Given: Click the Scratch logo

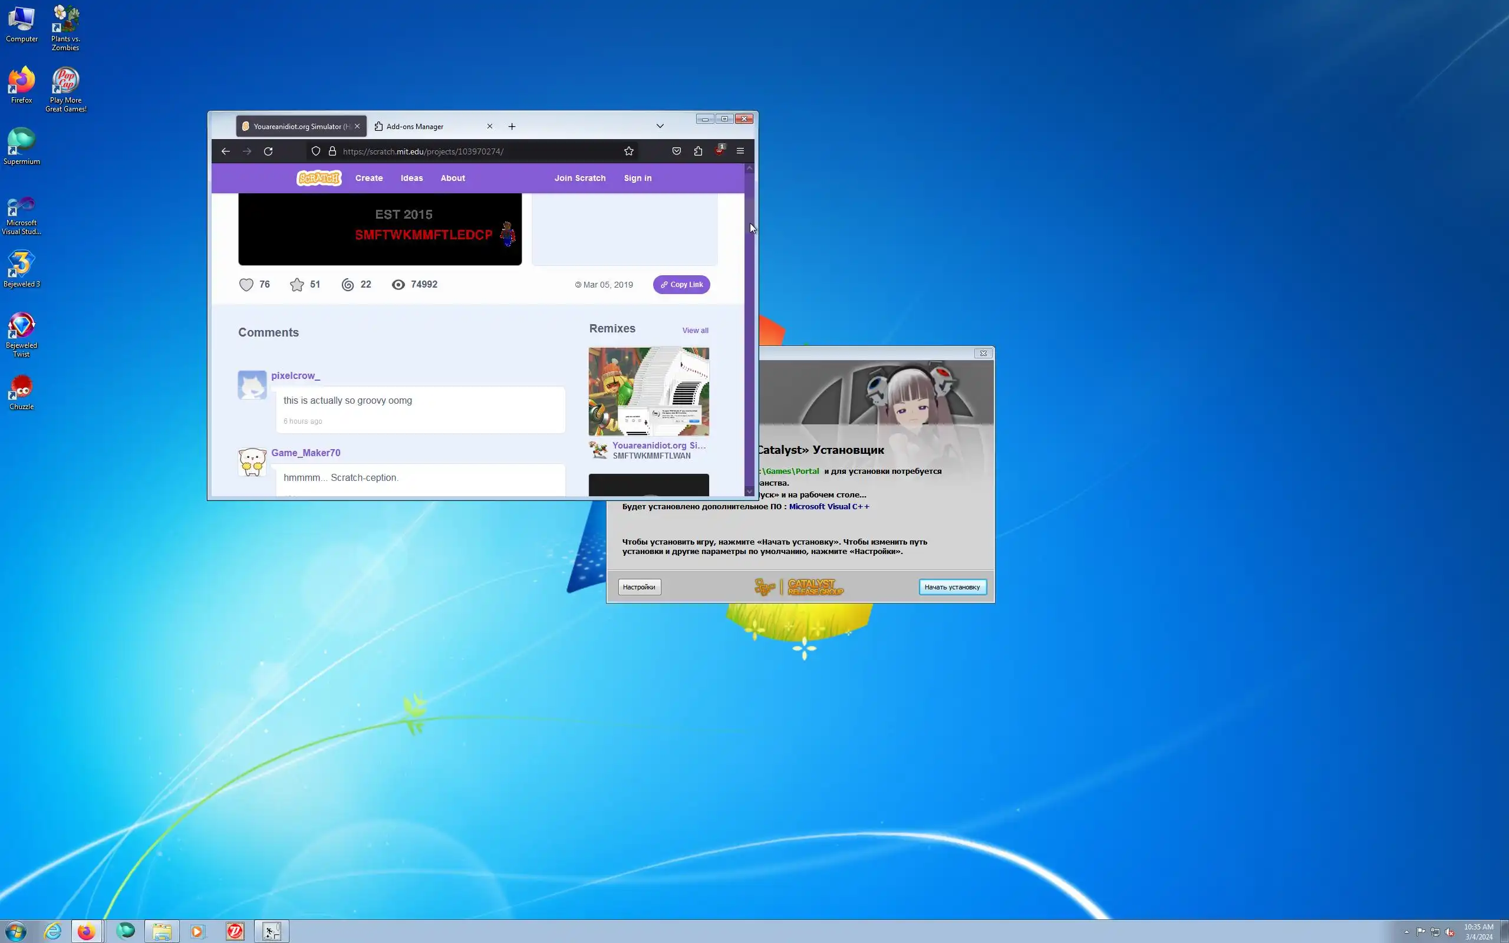Looking at the screenshot, I should pos(319,179).
